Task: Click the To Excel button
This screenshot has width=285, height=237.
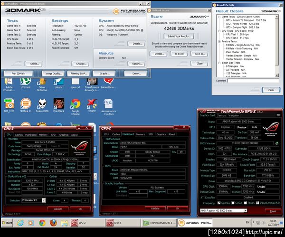Action: click(x=179, y=54)
